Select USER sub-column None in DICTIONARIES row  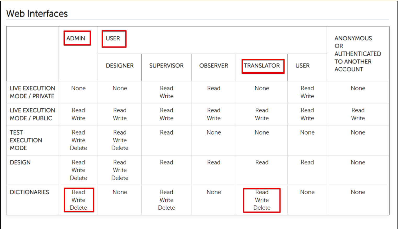point(307,192)
